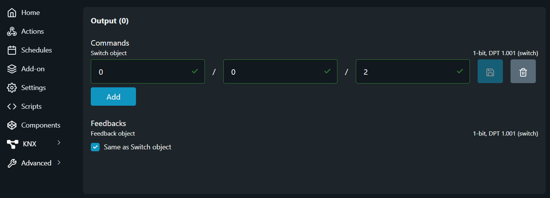The width and height of the screenshot is (550, 198).
Task: Open the Schedules menu item
Action: (36, 50)
